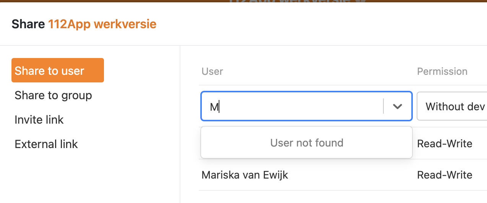Click the brown overlay strip at top
Image resolution: width=487 pixels, height=203 pixels.
point(115,1)
